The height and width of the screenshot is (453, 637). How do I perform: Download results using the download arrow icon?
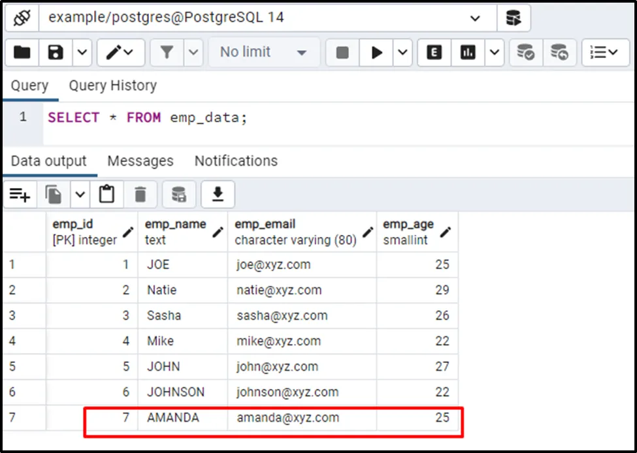[218, 195]
